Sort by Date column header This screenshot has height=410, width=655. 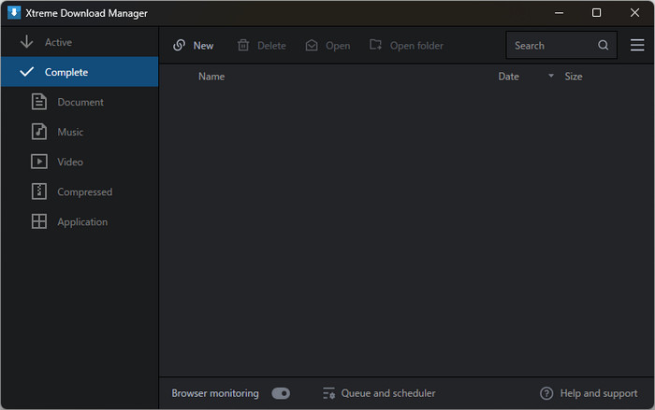coord(508,77)
